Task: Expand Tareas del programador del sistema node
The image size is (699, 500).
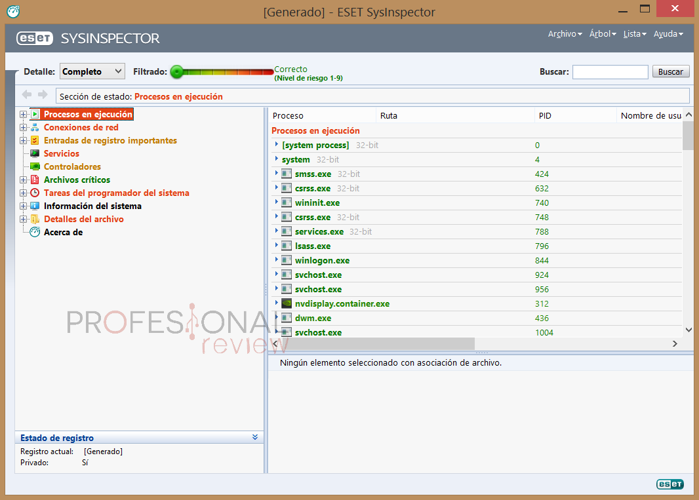Action: [x=23, y=193]
